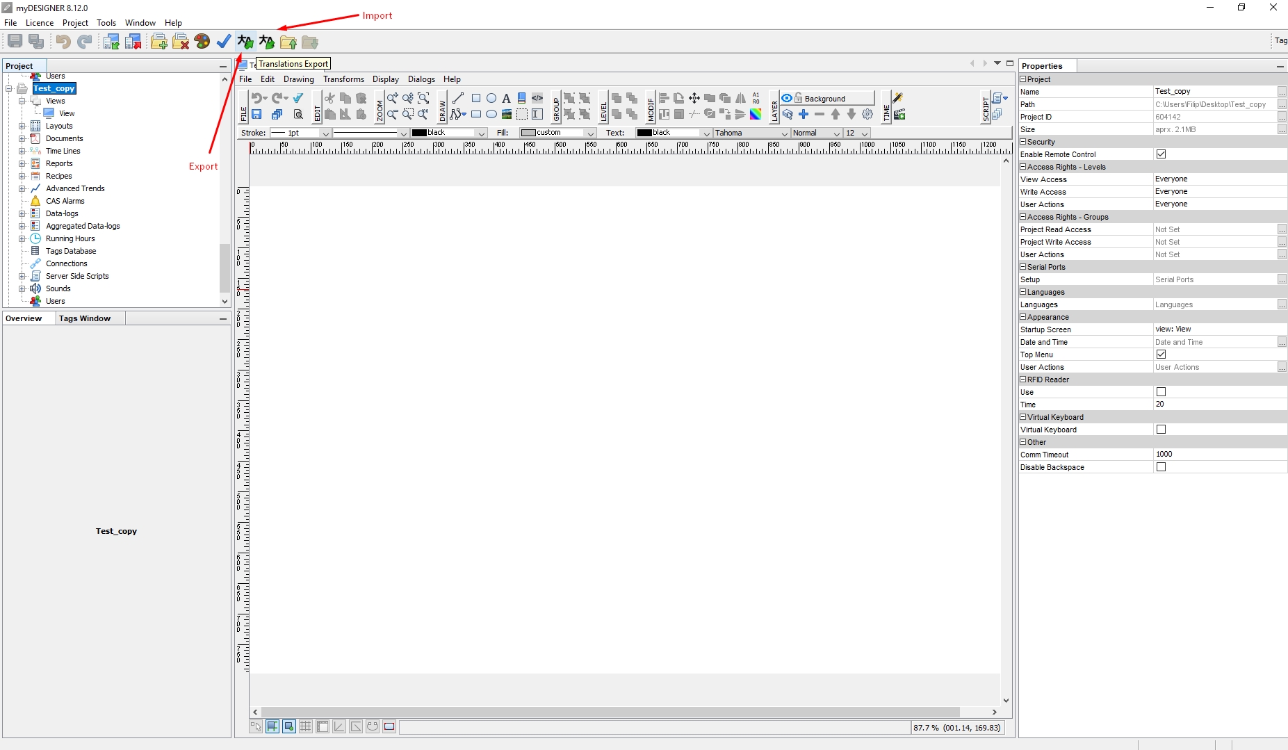Click the rainbow gradient color icon

point(756,114)
